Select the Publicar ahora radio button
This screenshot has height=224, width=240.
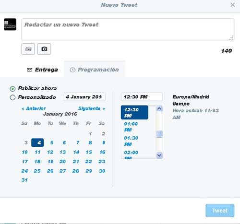click(12, 89)
